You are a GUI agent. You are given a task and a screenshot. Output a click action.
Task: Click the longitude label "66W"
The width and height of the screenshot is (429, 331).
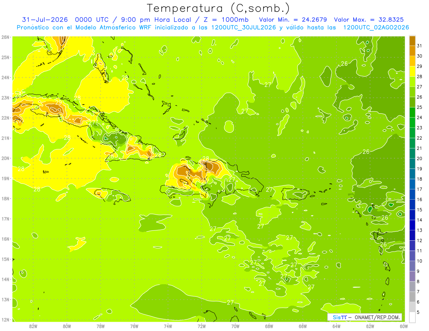[303, 326]
